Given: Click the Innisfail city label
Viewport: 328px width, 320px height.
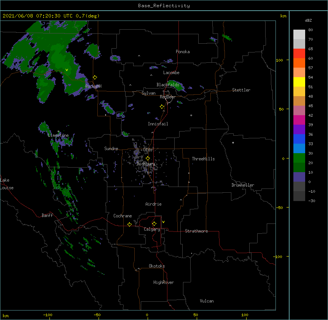Looking at the screenshot, I should [x=158, y=124].
